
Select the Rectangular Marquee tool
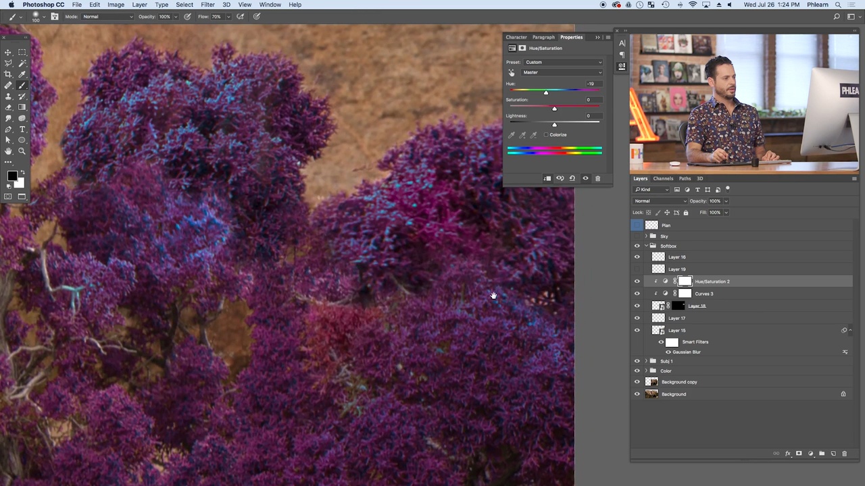coord(22,52)
